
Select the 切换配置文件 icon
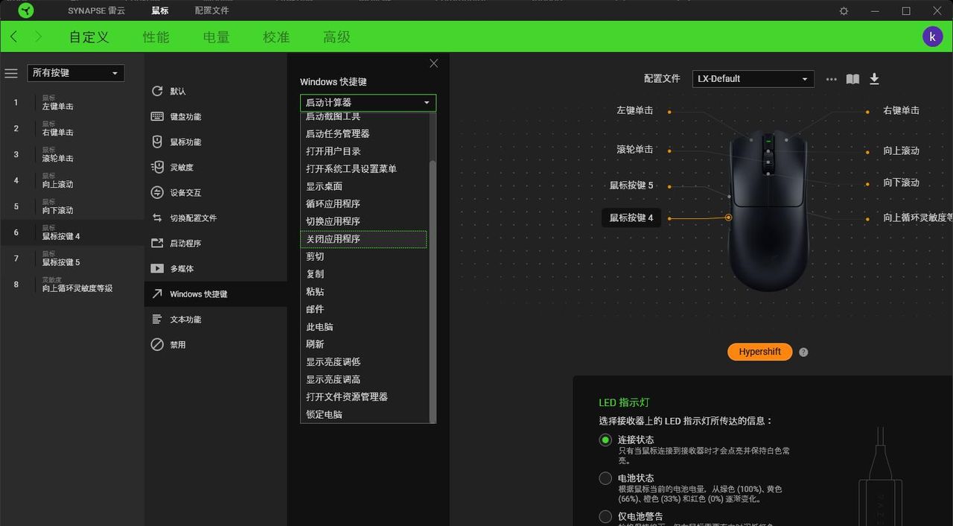pos(157,218)
